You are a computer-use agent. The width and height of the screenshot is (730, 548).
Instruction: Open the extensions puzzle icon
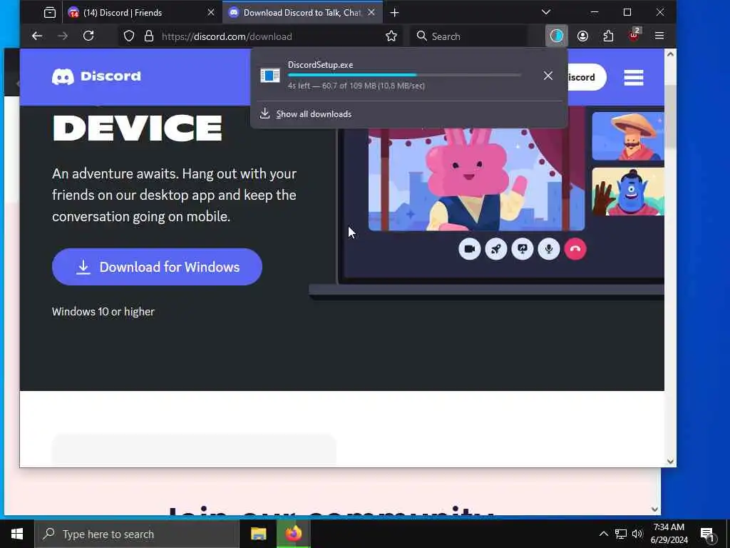(608, 36)
